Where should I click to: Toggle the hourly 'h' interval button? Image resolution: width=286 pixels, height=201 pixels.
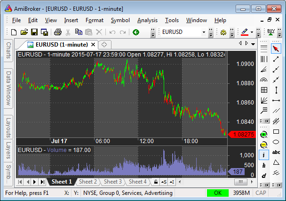(264, 166)
